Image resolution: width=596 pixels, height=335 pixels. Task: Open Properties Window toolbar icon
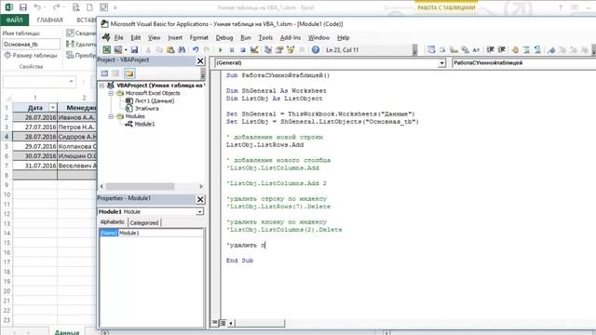(279, 49)
